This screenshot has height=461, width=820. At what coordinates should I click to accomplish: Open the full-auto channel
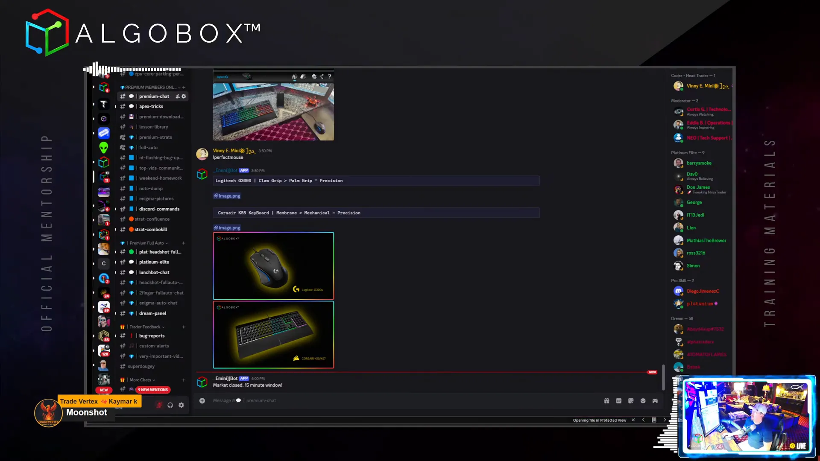click(x=153, y=148)
